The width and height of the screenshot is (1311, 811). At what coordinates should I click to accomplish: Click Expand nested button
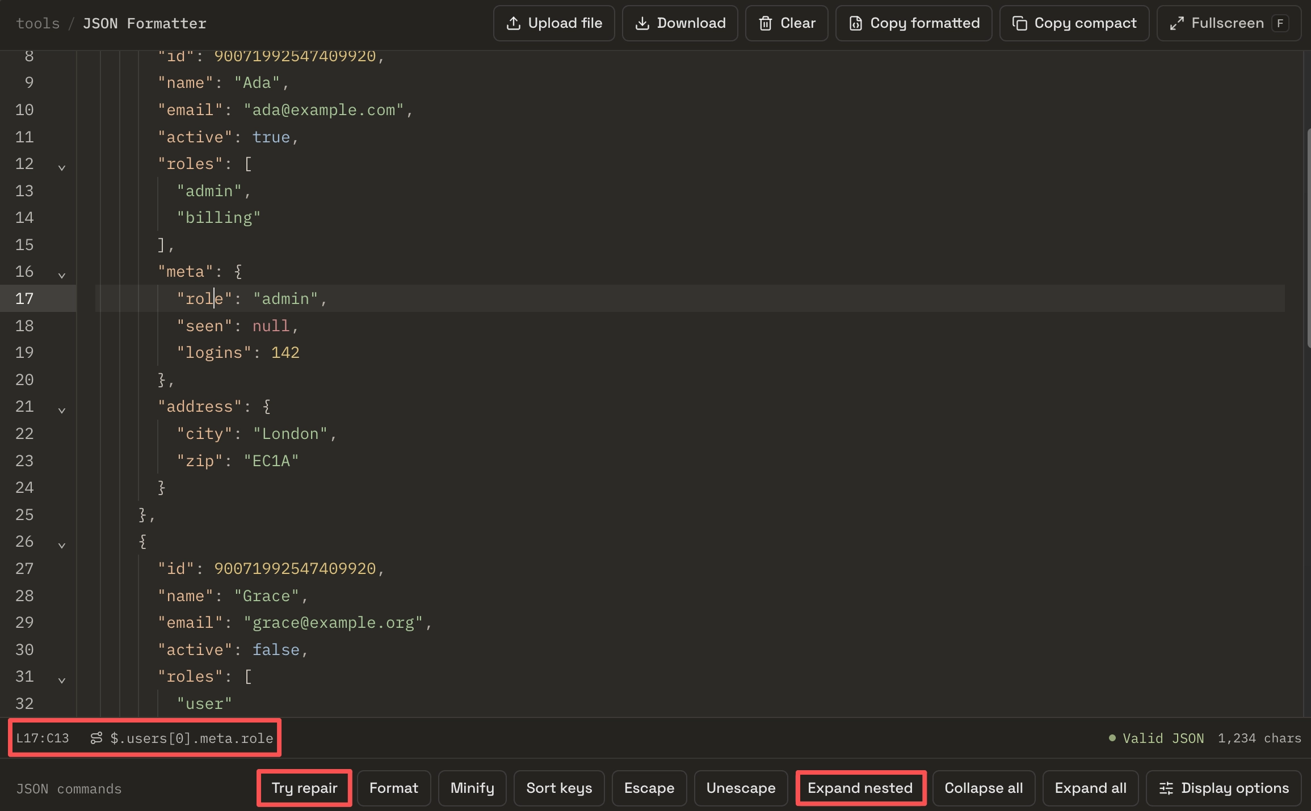pyautogui.click(x=860, y=788)
